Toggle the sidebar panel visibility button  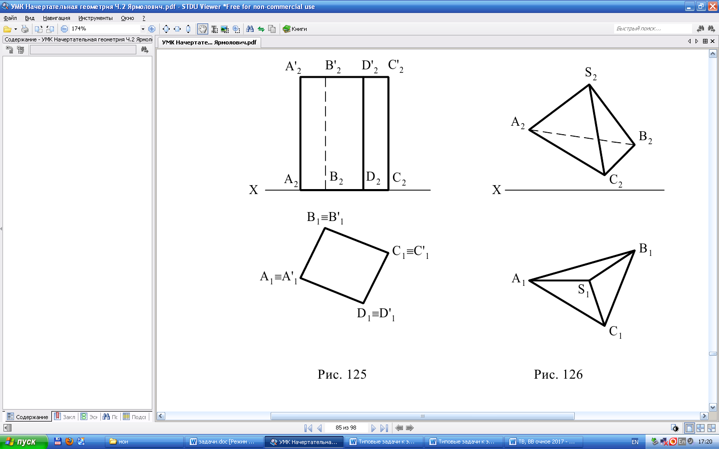coord(7,428)
